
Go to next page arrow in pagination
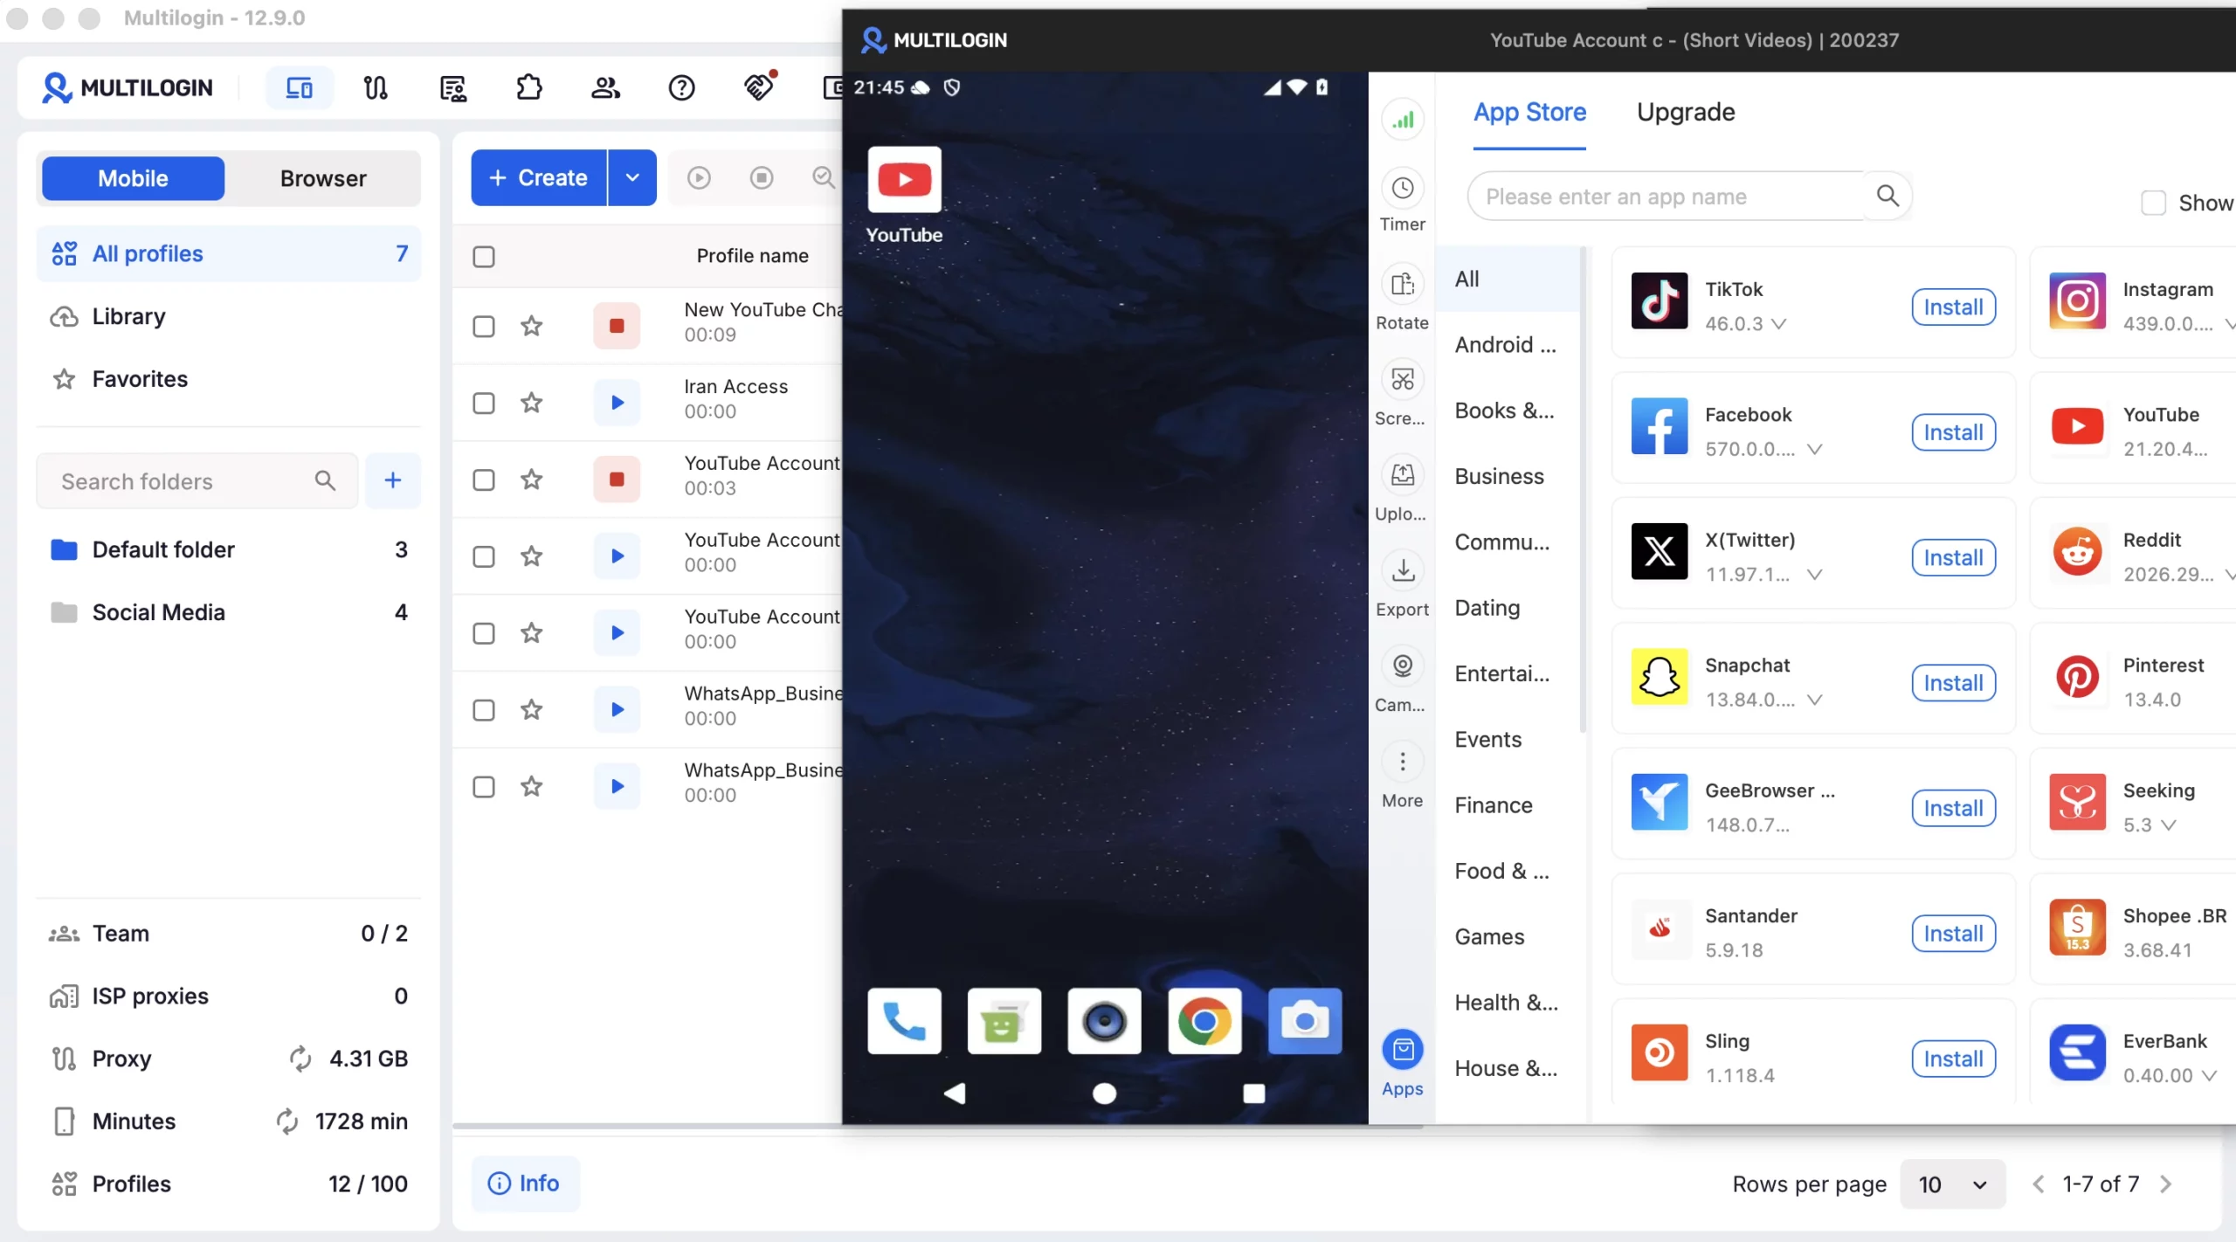pyautogui.click(x=2166, y=1183)
